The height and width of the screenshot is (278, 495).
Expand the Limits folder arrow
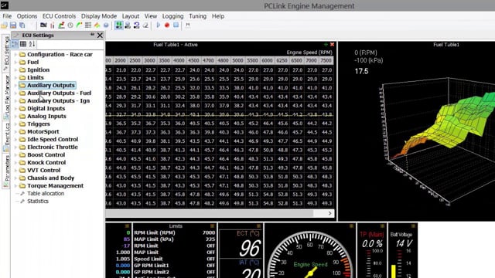point(15,77)
